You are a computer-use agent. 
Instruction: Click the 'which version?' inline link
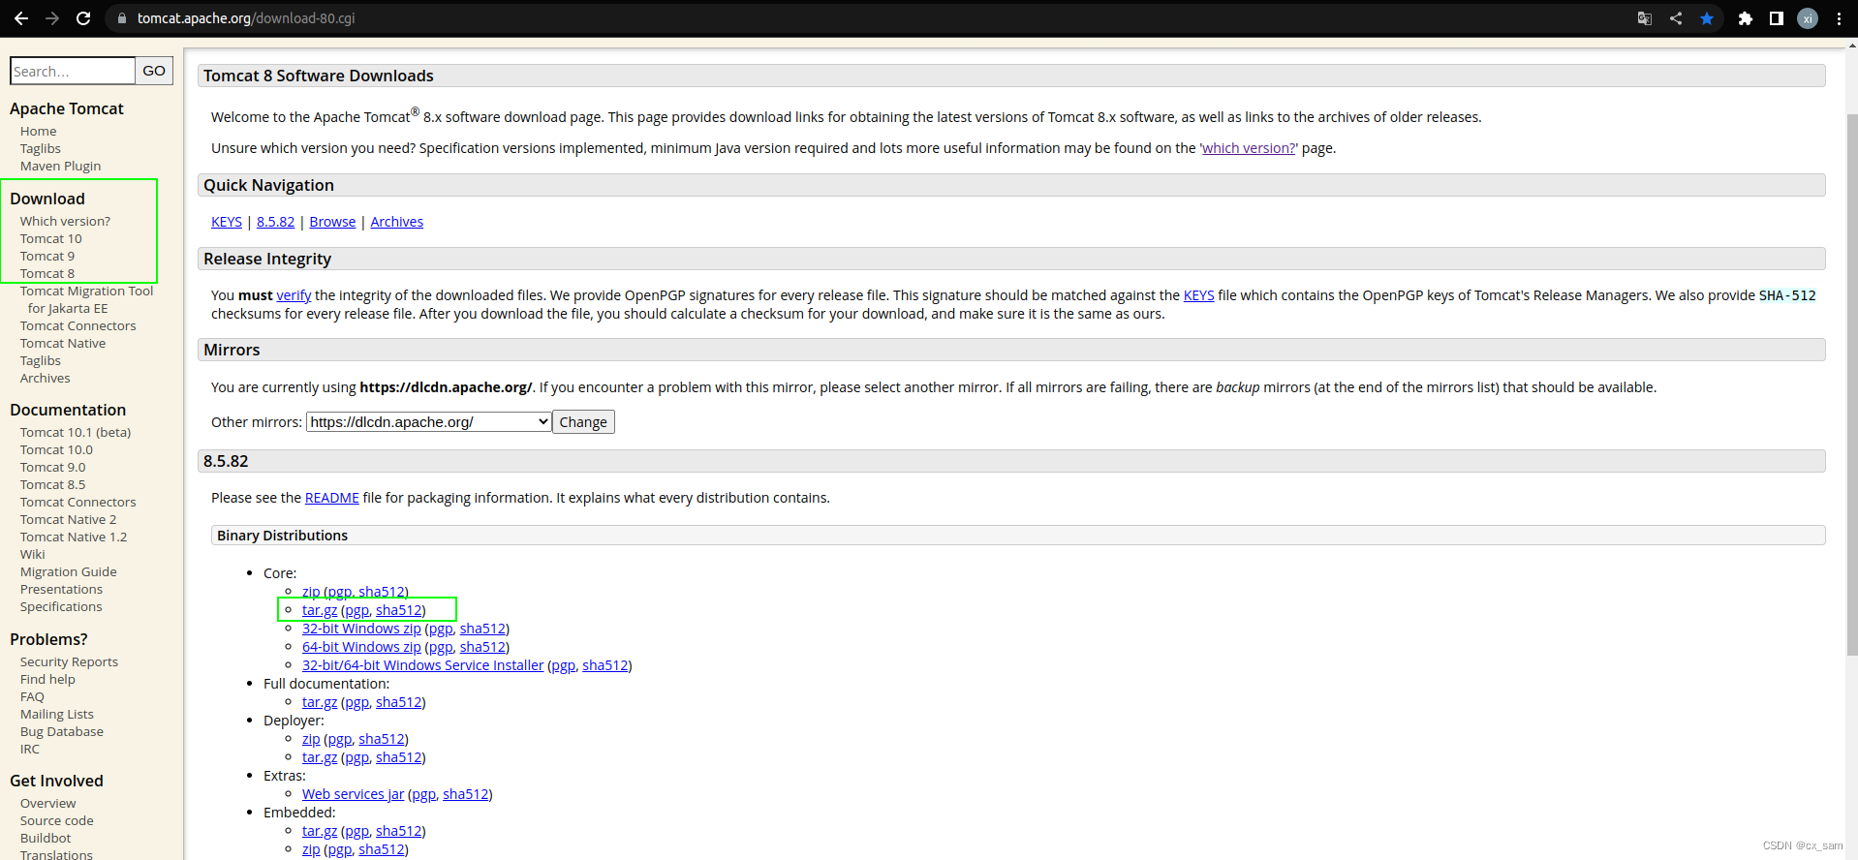pyautogui.click(x=1249, y=148)
